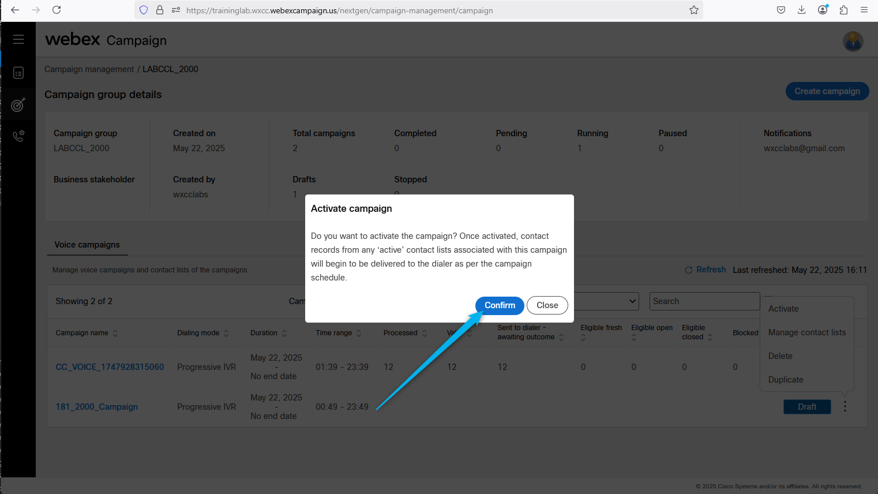Sort by Dialing mode column
Image resolution: width=878 pixels, height=494 pixels.
click(x=226, y=333)
